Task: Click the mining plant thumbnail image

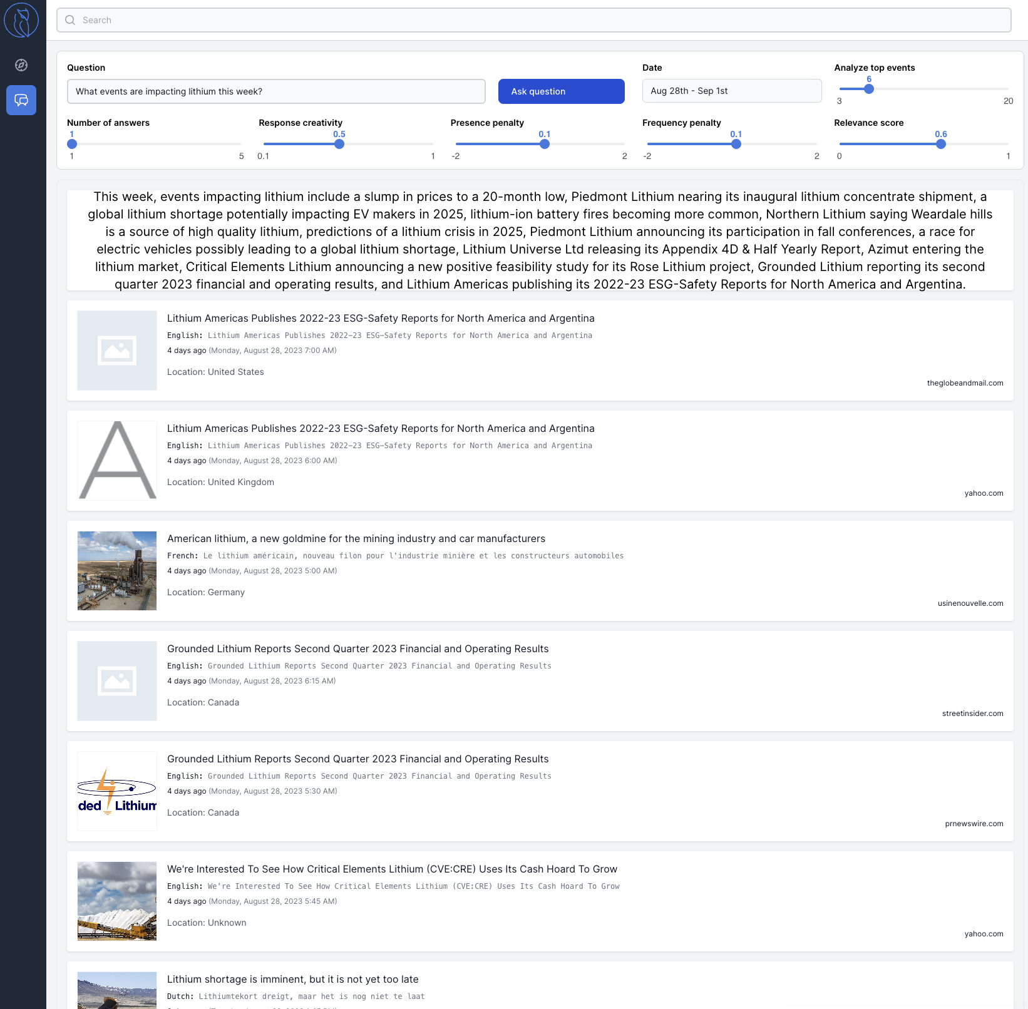Action: [x=117, y=571]
